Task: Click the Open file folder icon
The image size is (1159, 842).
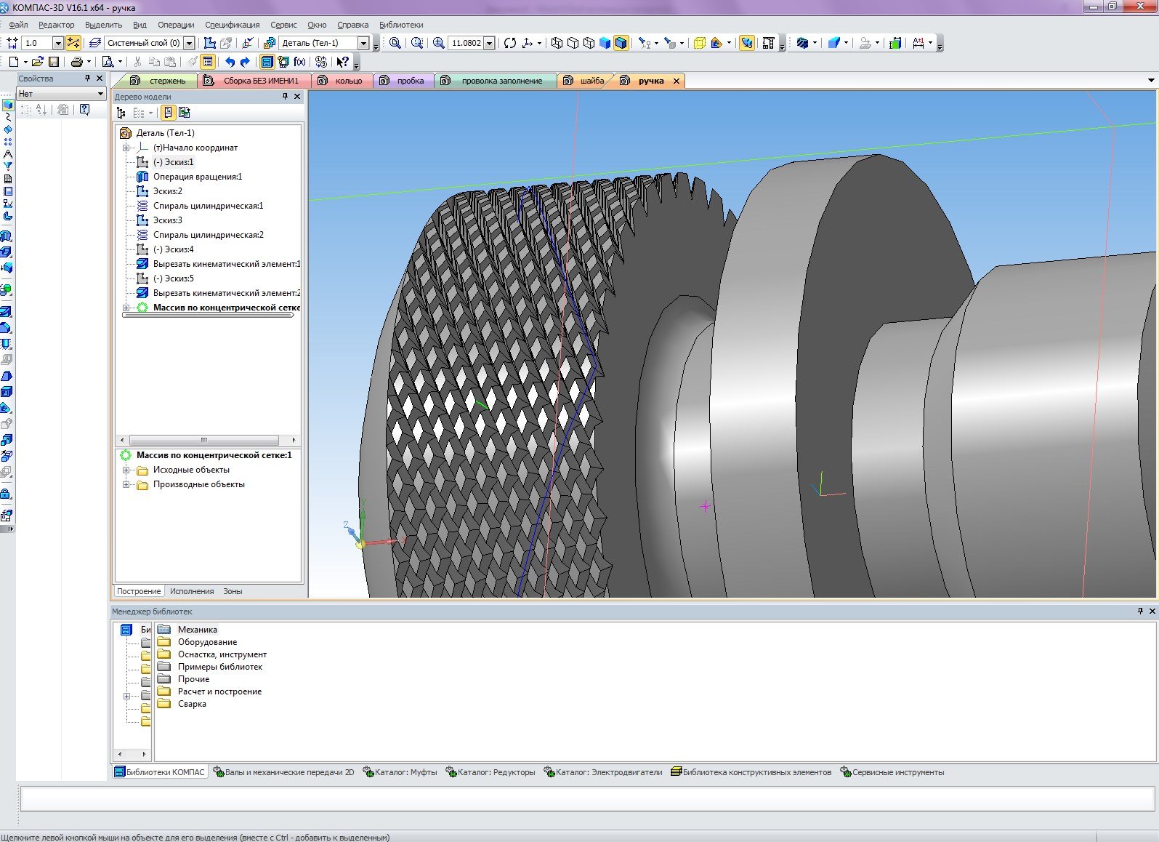Action: pos(37,63)
